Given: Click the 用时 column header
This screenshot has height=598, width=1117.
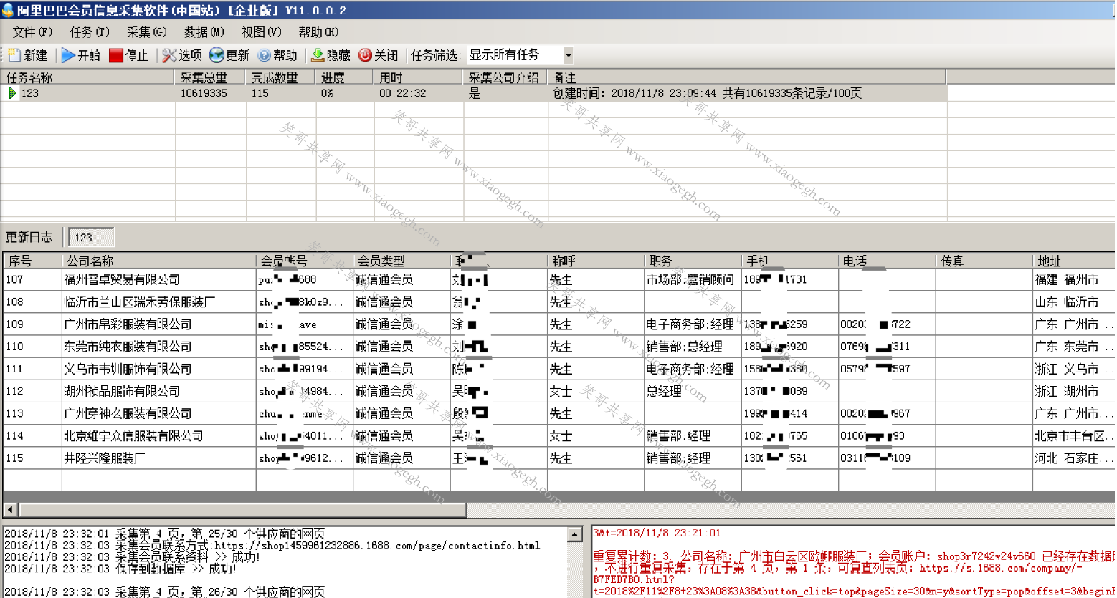Looking at the screenshot, I should coord(419,77).
